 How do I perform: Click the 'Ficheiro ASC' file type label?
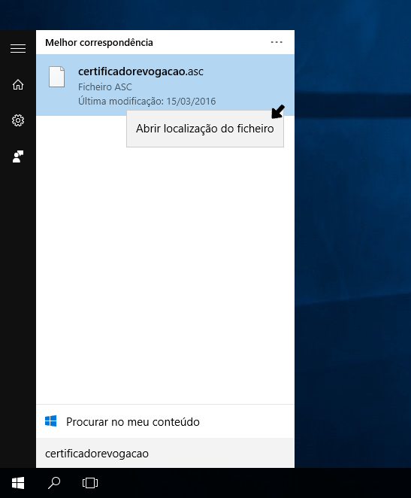click(105, 87)
